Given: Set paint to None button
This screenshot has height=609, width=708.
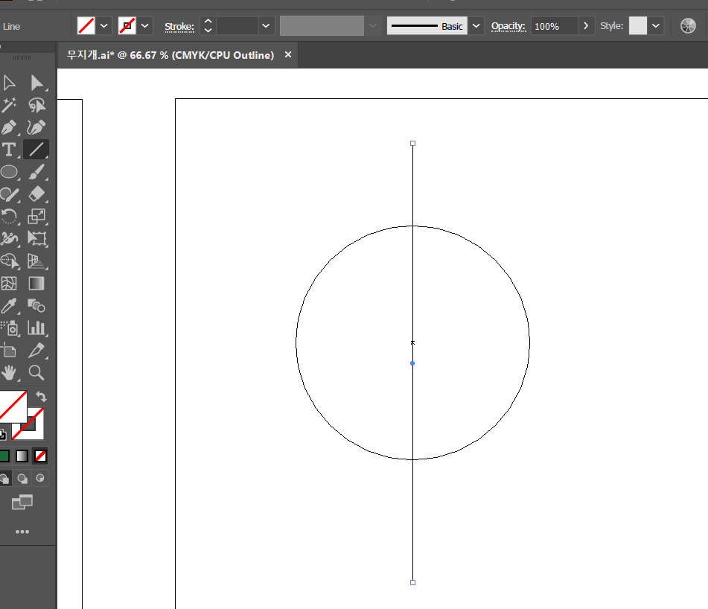Looking at the screenshot, I should click(41, 456).
